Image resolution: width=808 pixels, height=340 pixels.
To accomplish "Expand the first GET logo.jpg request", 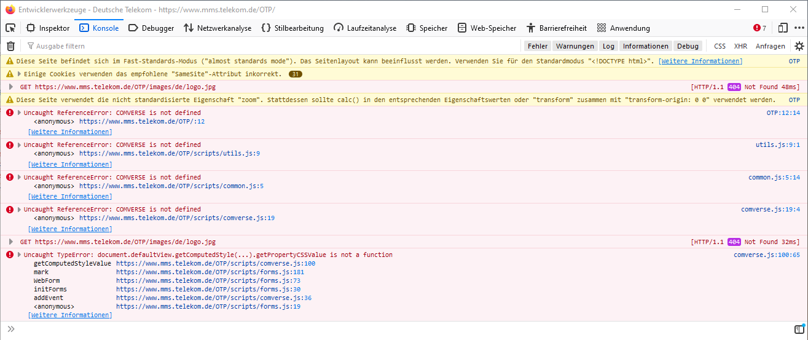I will click(x=11, y=87).
